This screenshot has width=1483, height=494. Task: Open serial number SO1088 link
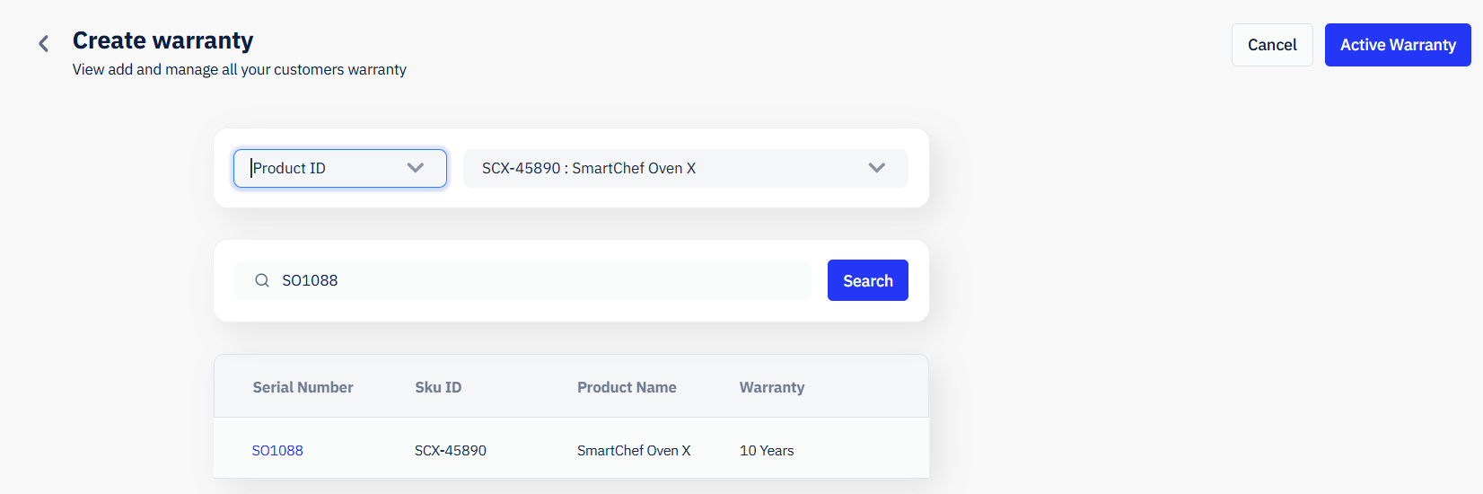(x=277, y=450)
